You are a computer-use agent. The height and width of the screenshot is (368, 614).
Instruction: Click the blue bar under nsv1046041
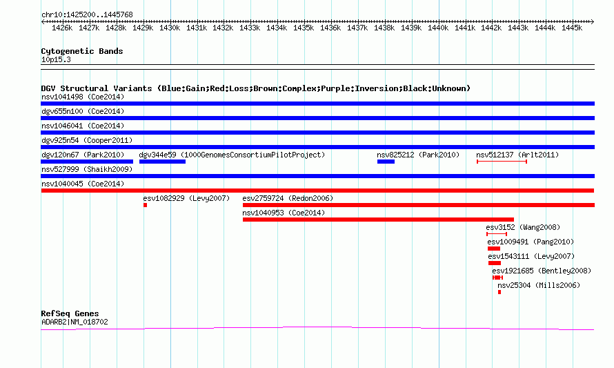(317, 133)
